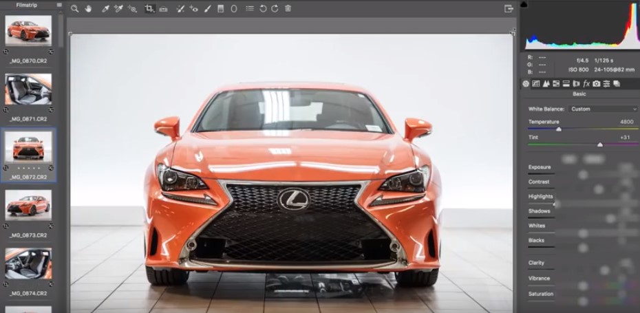
Task: Click the Tint value field +31
Action: pyautogui.click(x=625, y=137)
